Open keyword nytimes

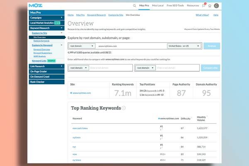[x=76, y=137]
